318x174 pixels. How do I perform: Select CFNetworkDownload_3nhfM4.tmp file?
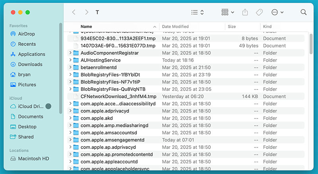coord(186,96)
